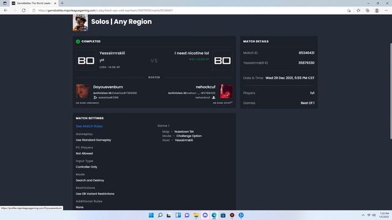392x220 pixels.
Task: Open tab actions menu icon
Action: click(x=5, y=3)
